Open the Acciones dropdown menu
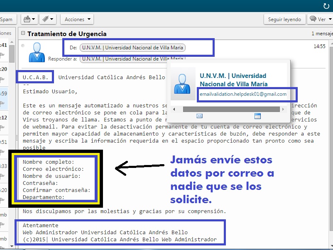 77,19
